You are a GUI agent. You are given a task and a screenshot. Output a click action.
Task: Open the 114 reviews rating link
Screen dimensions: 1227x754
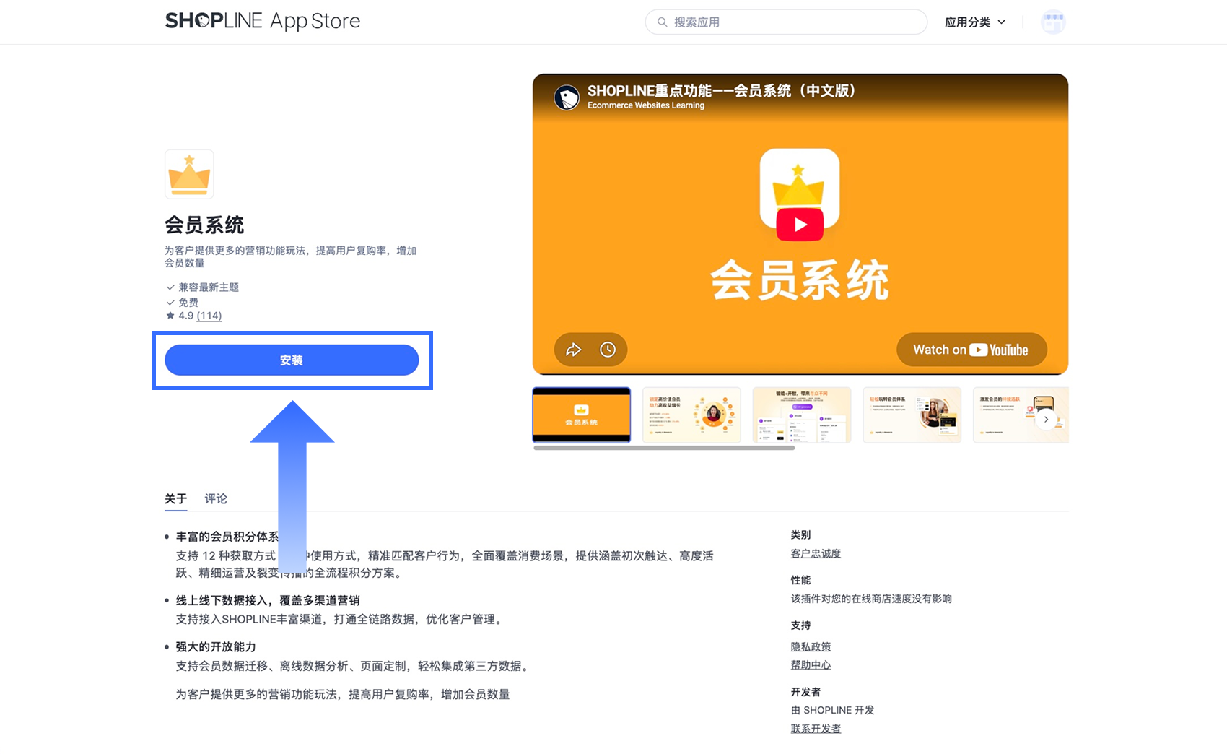pyautogui.click(x=209, y=316)
